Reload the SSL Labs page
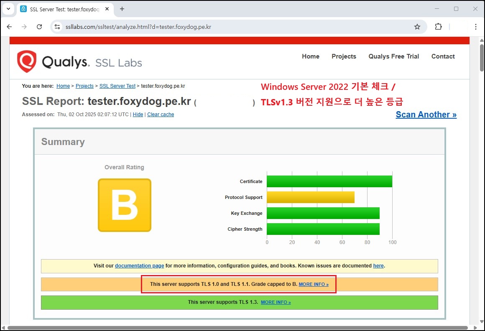This screenshot has width=485, height=331. [39, 27]
